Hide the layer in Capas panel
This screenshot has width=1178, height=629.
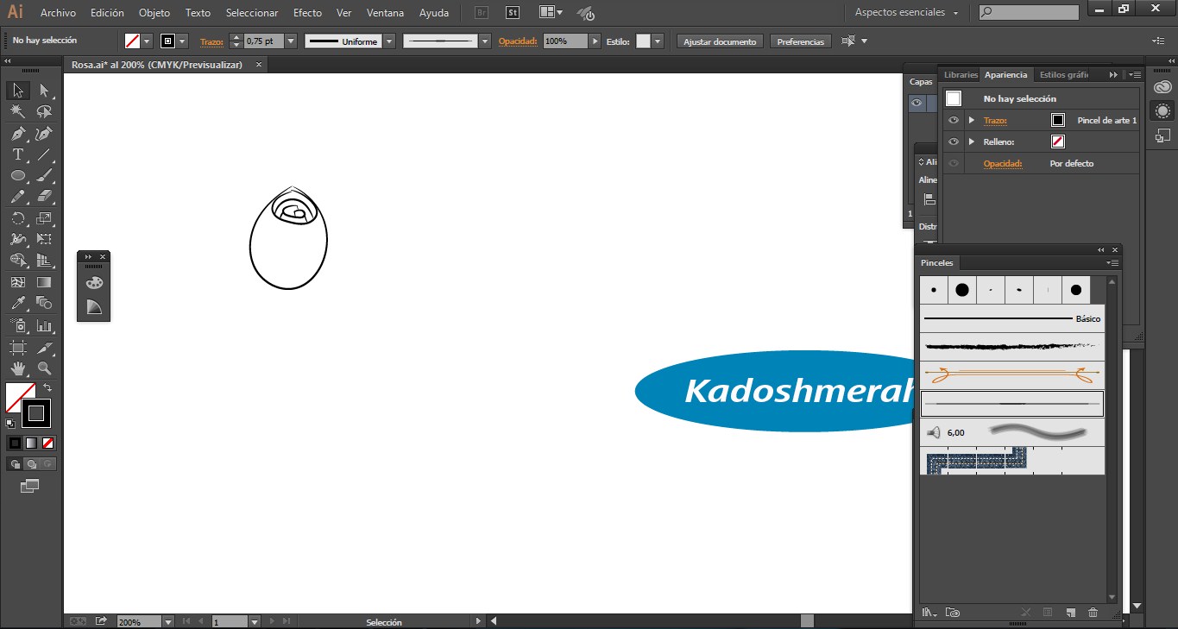click(x=917, y=103)
